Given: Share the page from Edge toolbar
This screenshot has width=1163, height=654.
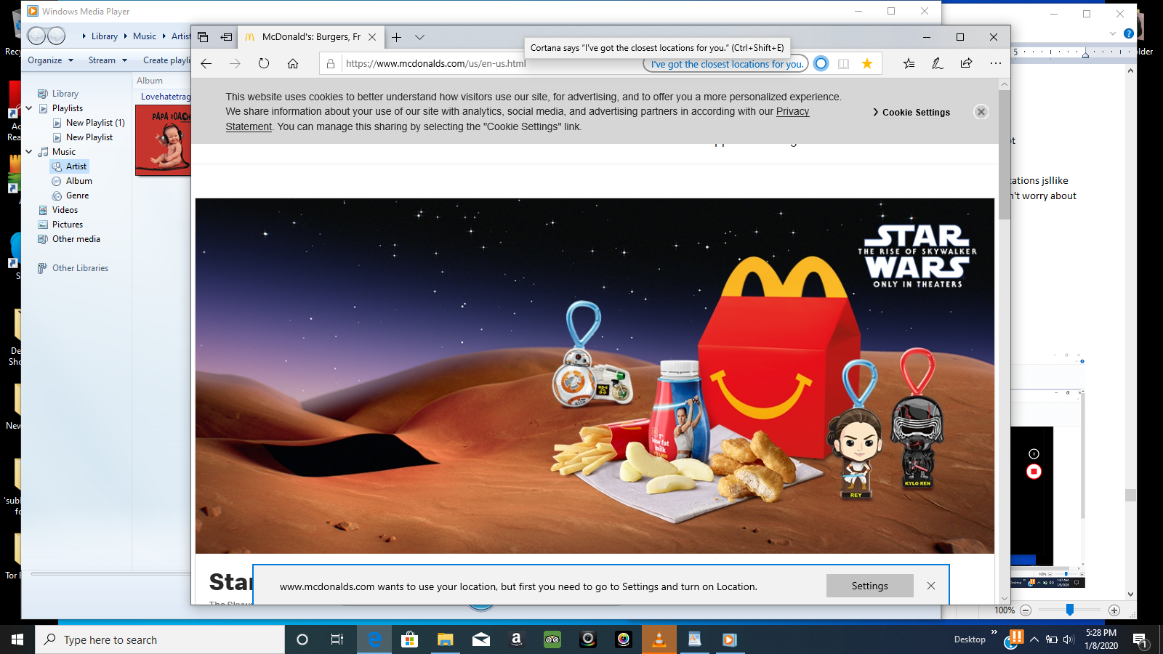Looking at the screenshot, I should click(966, 64).
